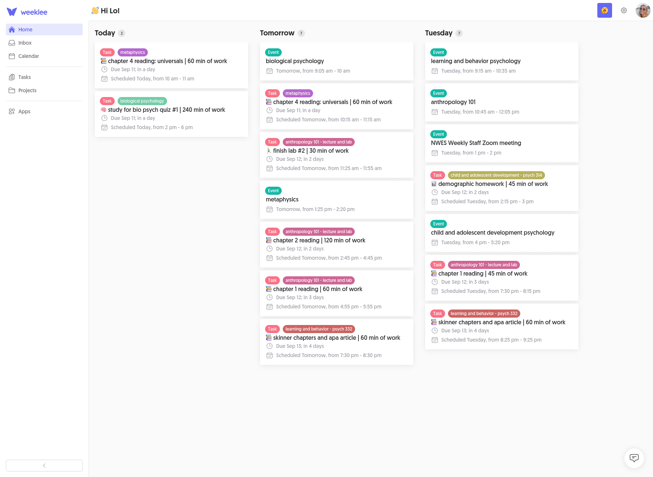
Task: Click the Projects folder icon in sidebar
Action: point(12,90)
